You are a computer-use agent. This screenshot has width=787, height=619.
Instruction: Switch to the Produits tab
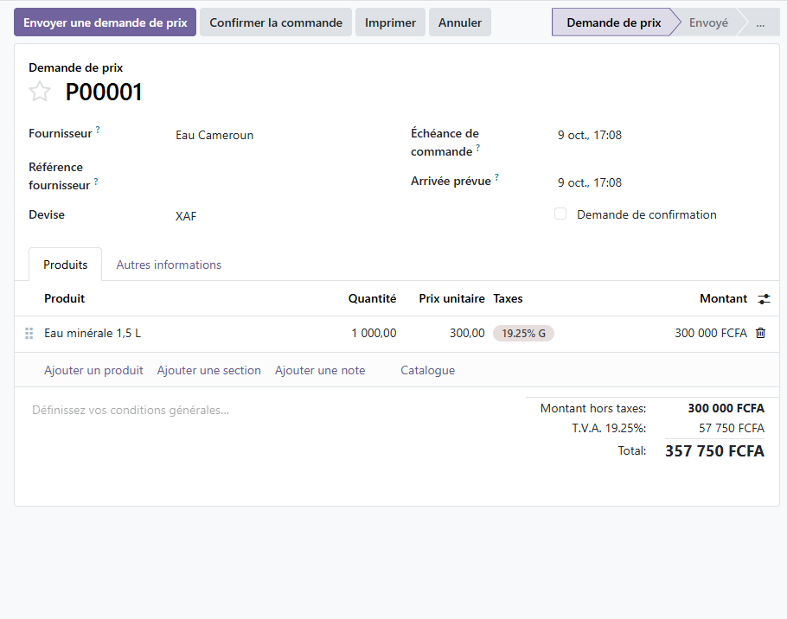coord(65,265)
